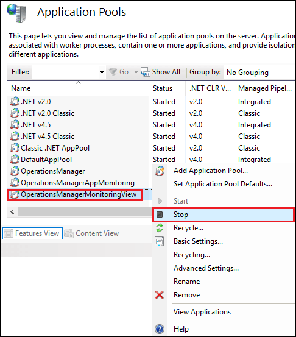This screenshot has width=296, height=337.
Task: Click the .NET v2.0 Classic pool icon
Action: 15,113
